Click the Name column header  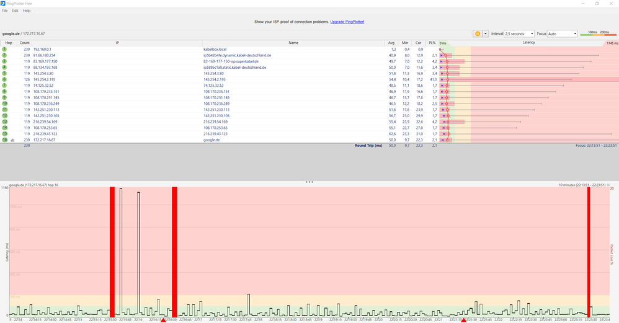[x=293, y=43]
